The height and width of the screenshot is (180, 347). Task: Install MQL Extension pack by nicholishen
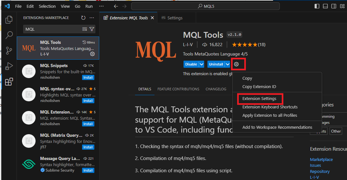tap(88, 124)
